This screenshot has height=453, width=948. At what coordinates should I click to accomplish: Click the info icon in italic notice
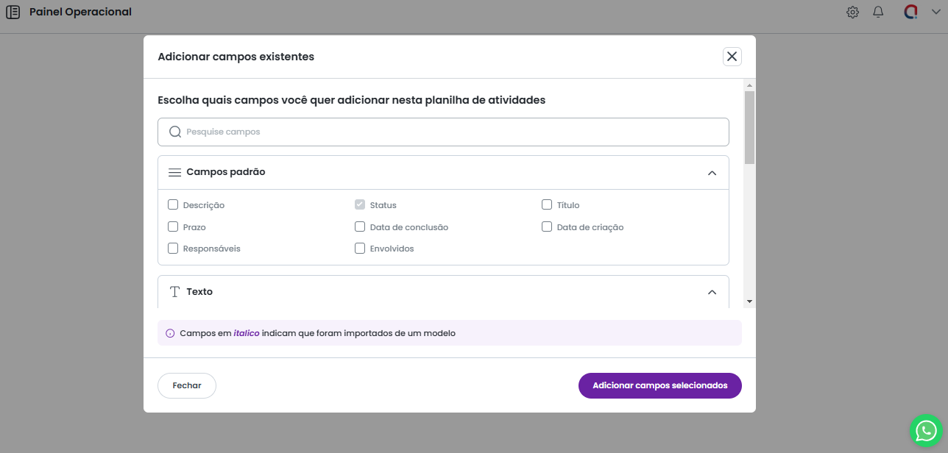170,333
